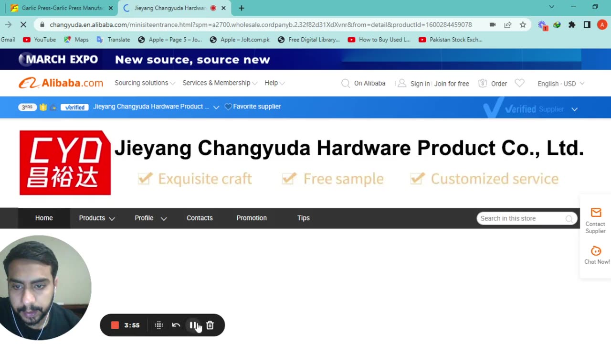Click the site lock icon in address bar

click(42, 24)
